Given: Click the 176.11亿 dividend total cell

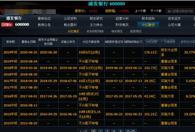Looking at the screenshot, I should pyautogui.click(x=151, y=52).
